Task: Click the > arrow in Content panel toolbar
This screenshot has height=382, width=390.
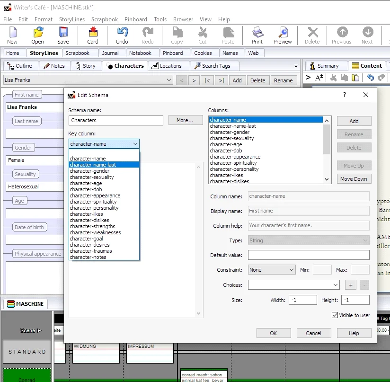Action: pos(308,77)
